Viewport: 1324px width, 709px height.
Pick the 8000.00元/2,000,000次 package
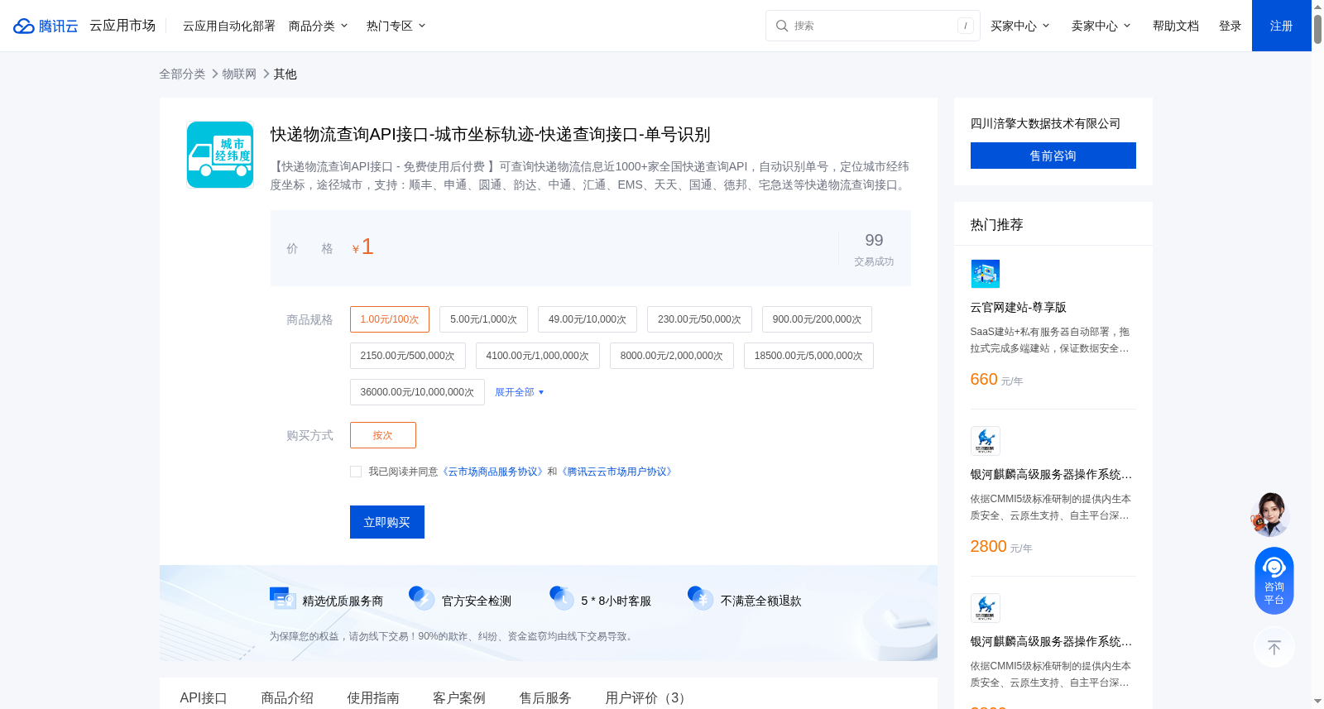coord(672,356)
